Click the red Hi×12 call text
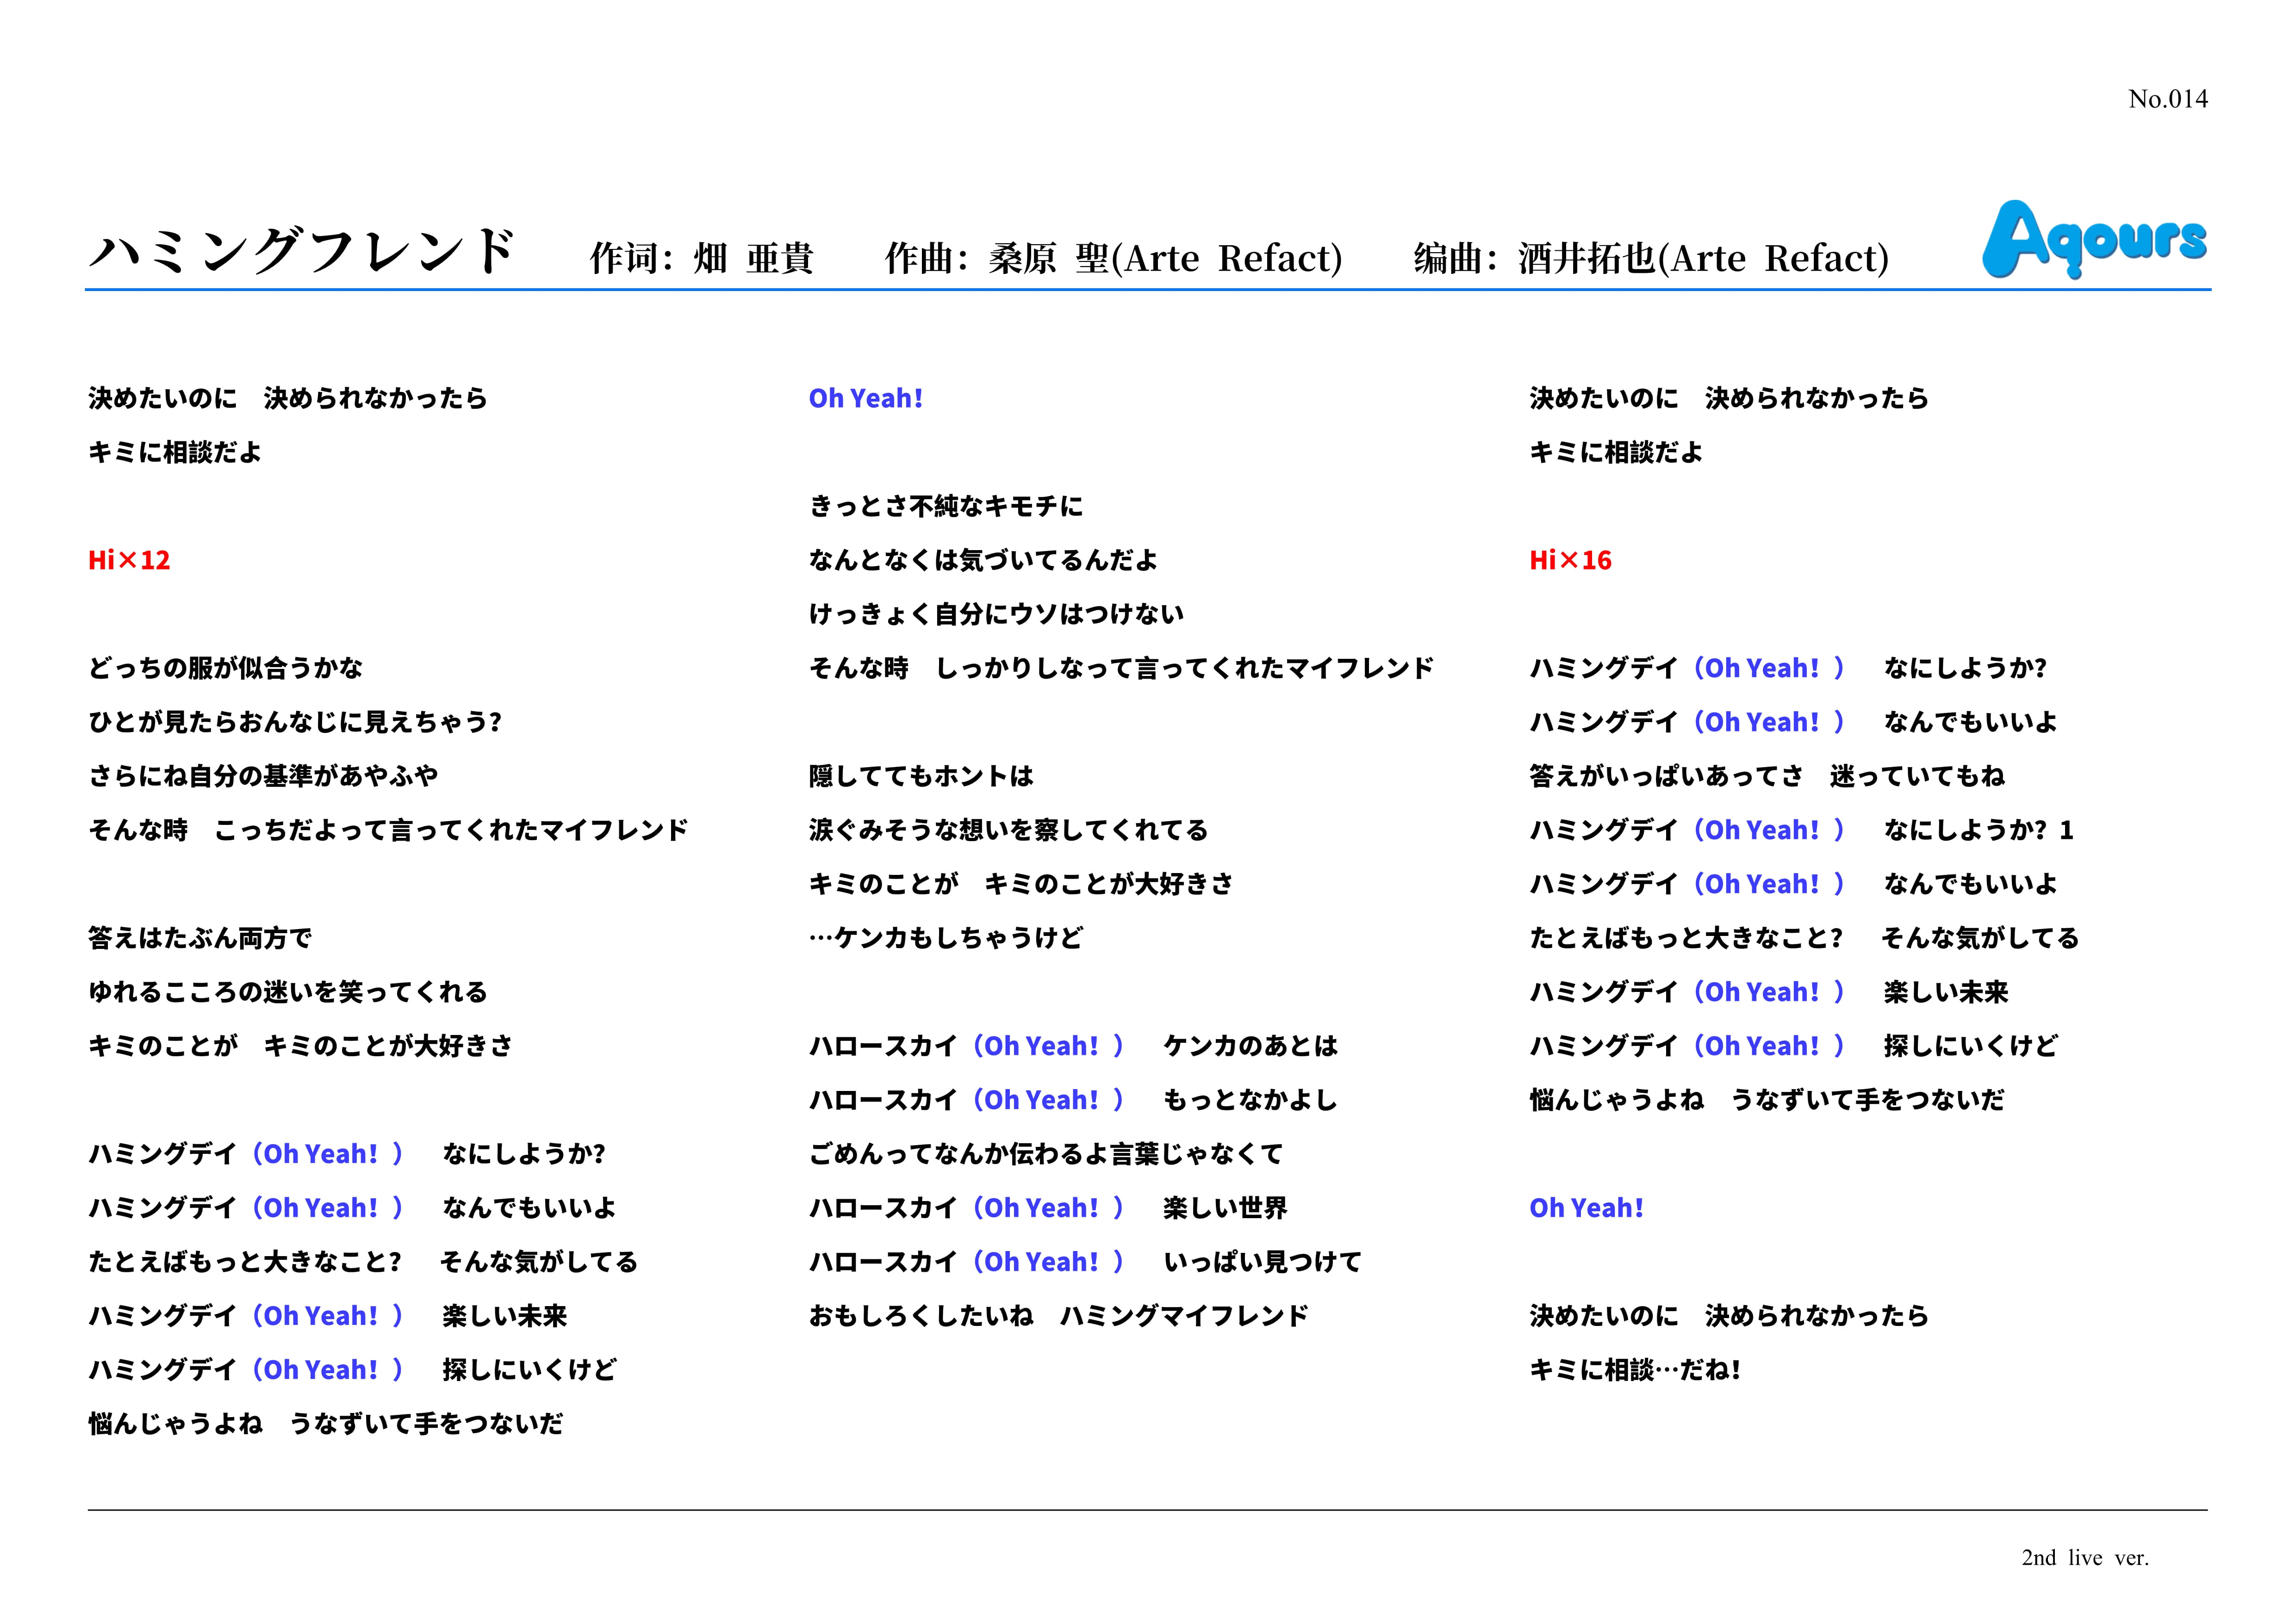 click(129, 560)
